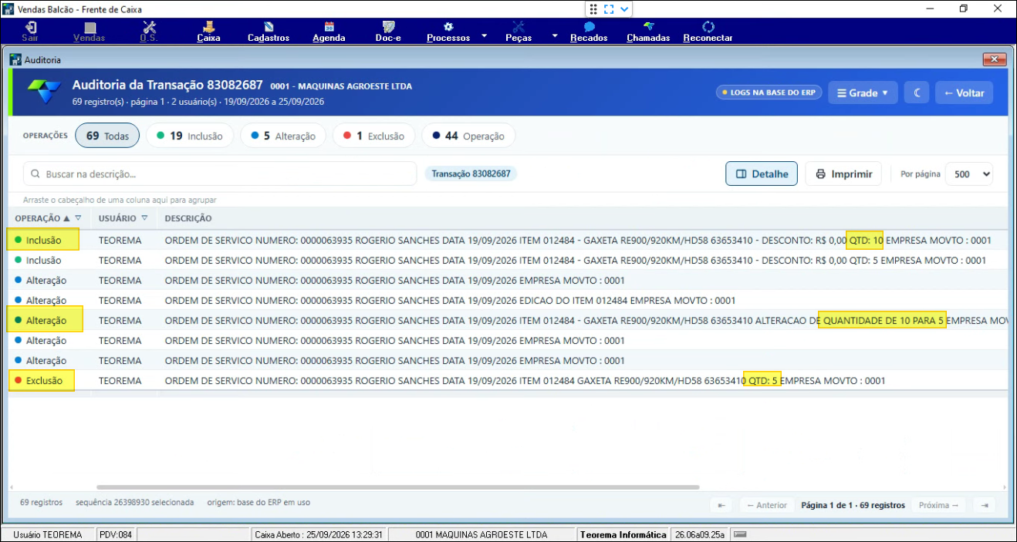Expand the Peças dropdown arrow
The image size is (1017, 542).
[555, 36]
